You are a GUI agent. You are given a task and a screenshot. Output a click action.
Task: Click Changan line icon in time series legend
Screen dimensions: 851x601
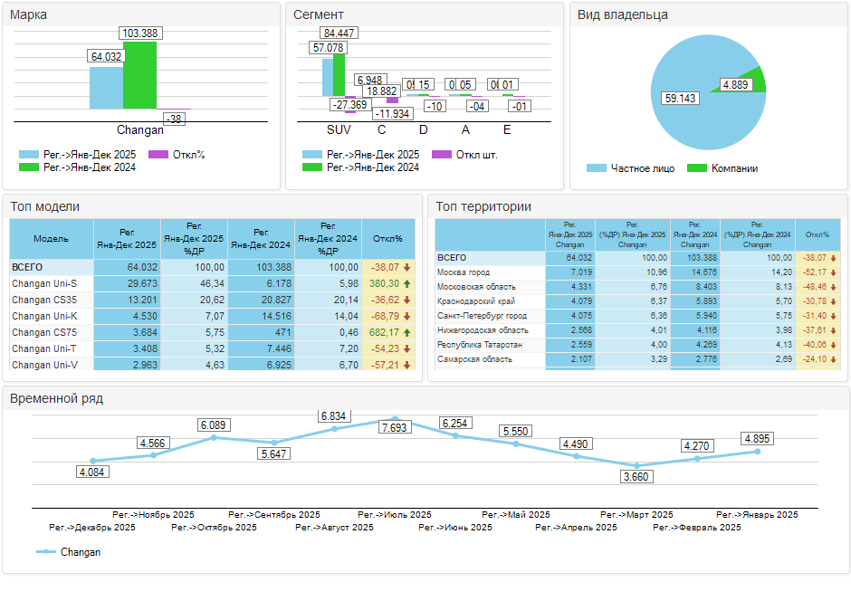[45, 552]
